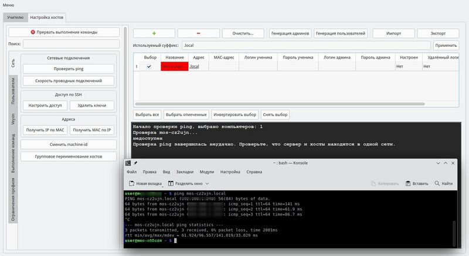Select the Пользователи vertical side tab

12,91
